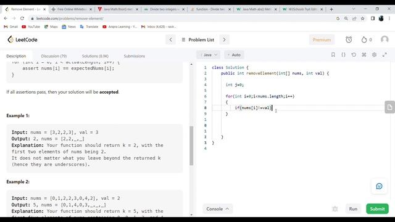Screen dimensions: 395x222
Task: Click the Example 1: heading
Action: coord(18,115)
